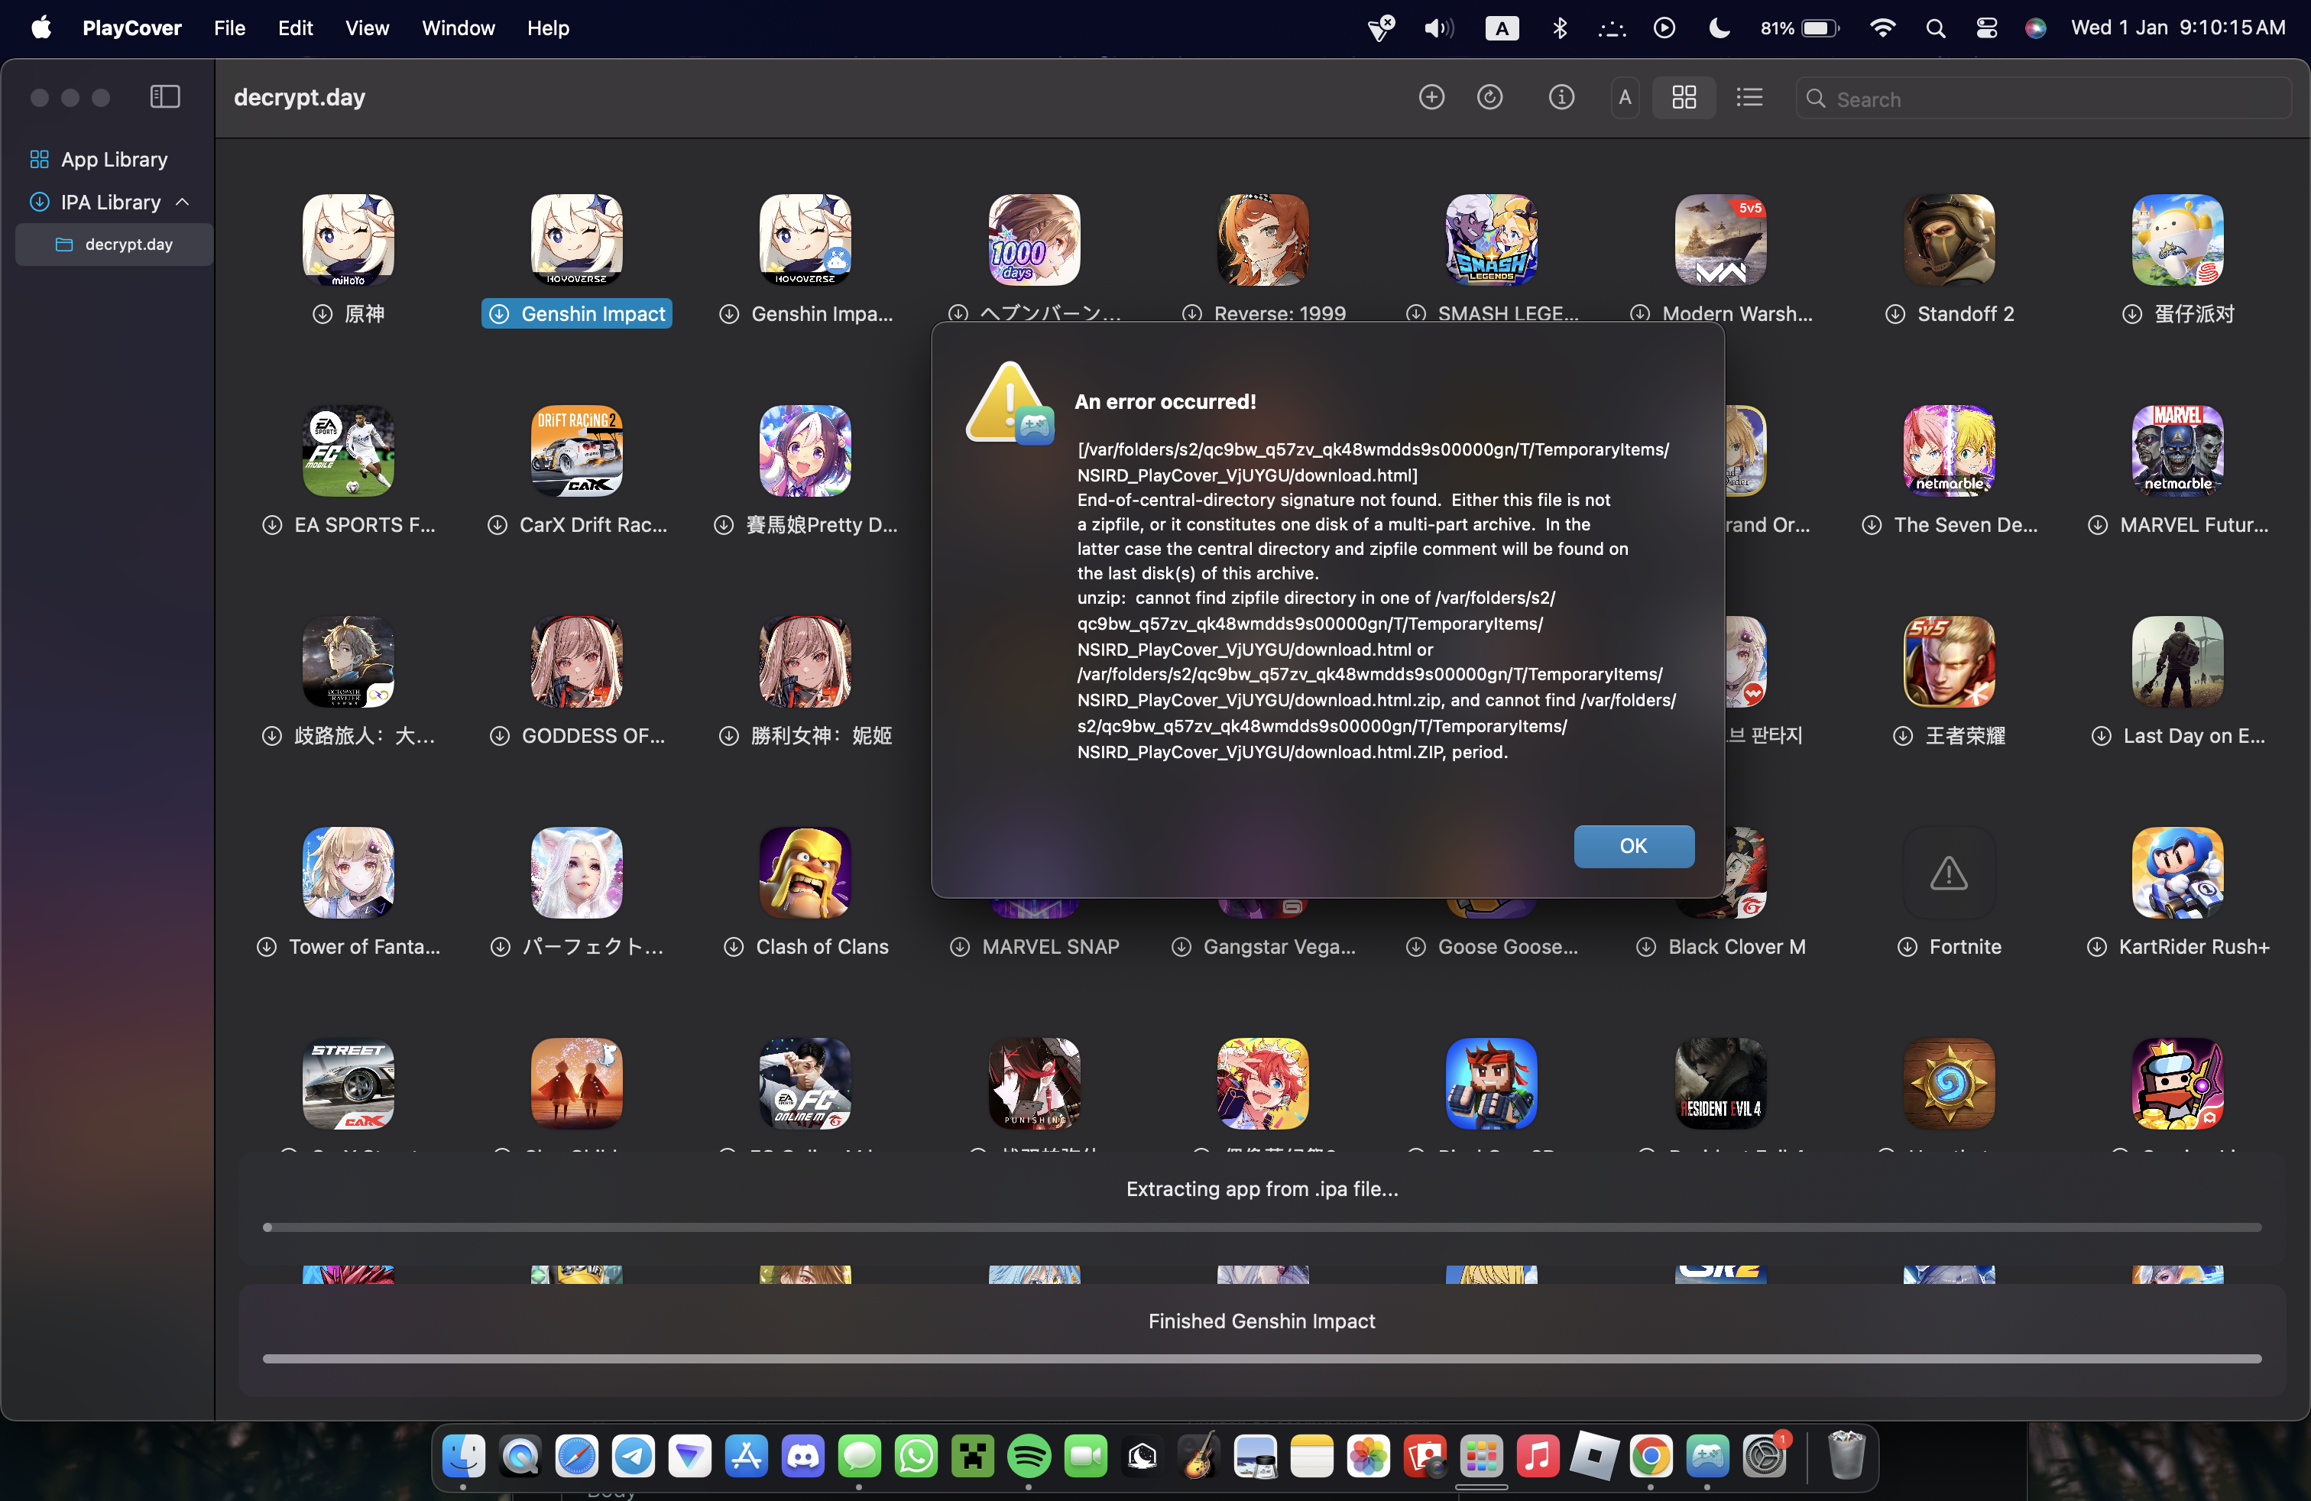Select the 王者荣耀 app icon
This screenshot has height=1501, width=2311.
point(1948,662)
